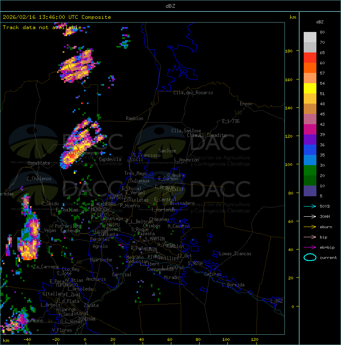Click the cyan 50YD arrow in legend
Image resolution: width=341 pixels, height=345 pixels.
310,207
